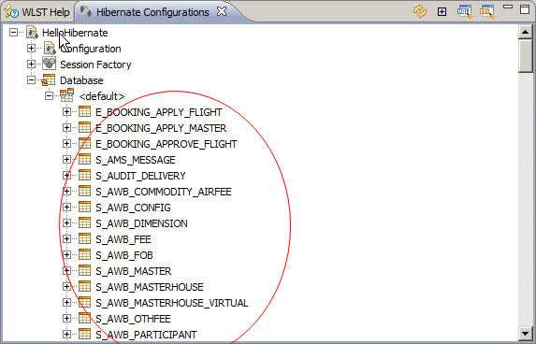Collapse the HelloHibernate root node
536x344 pixels.
pos(13,33)
